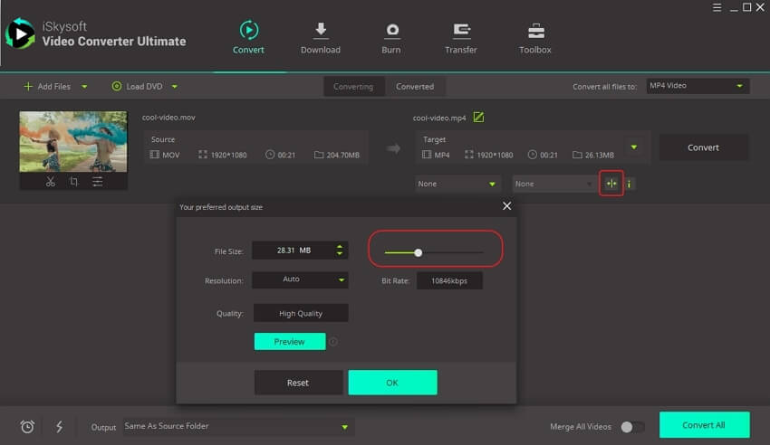Viewport: 770px width, 445px height.
Task: Open effects adjustment sliders icon
Action: pyautogui.click(x=97, y=182)
